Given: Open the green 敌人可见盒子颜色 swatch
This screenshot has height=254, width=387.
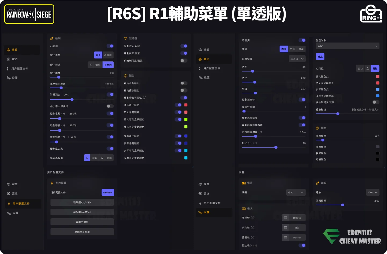Looking at the screenshot, I should coord(186,120).
